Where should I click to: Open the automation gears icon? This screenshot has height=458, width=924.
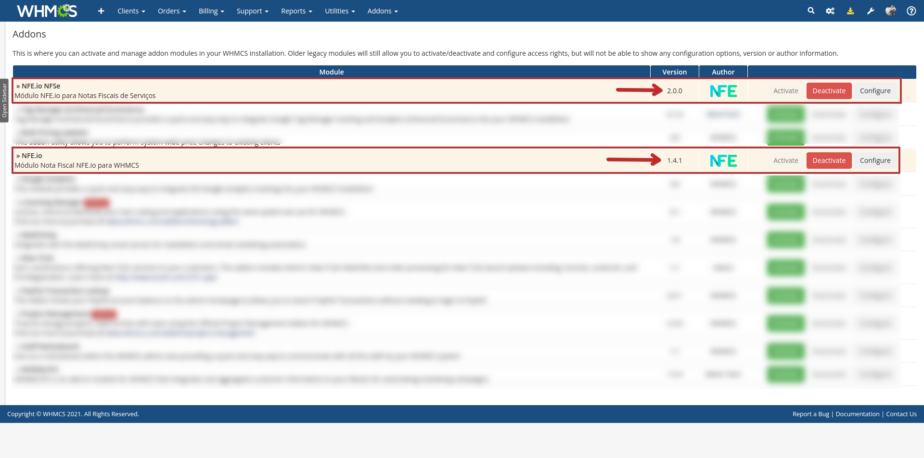(830, 11)
